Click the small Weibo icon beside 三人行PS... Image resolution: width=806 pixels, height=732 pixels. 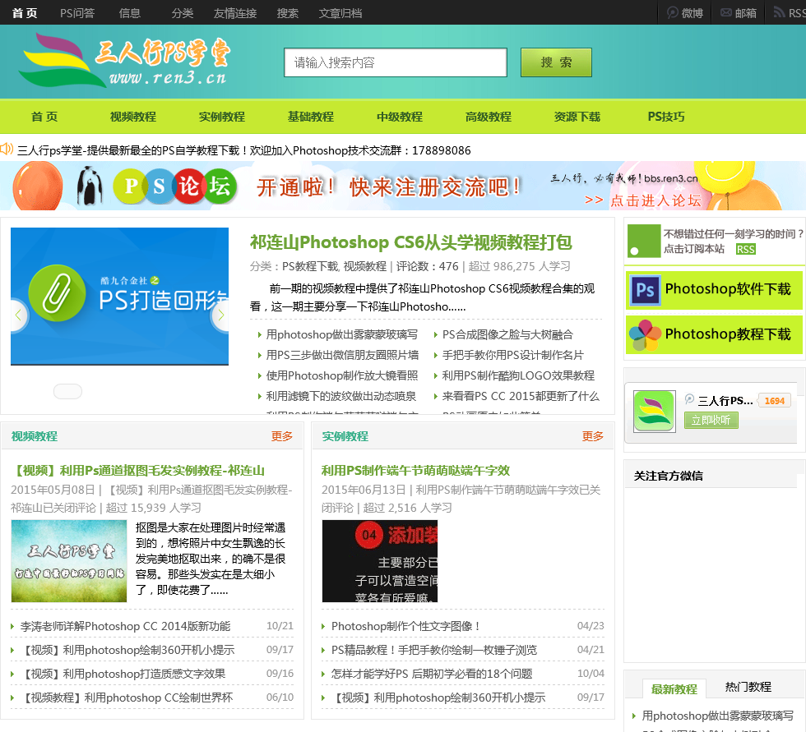689,398
